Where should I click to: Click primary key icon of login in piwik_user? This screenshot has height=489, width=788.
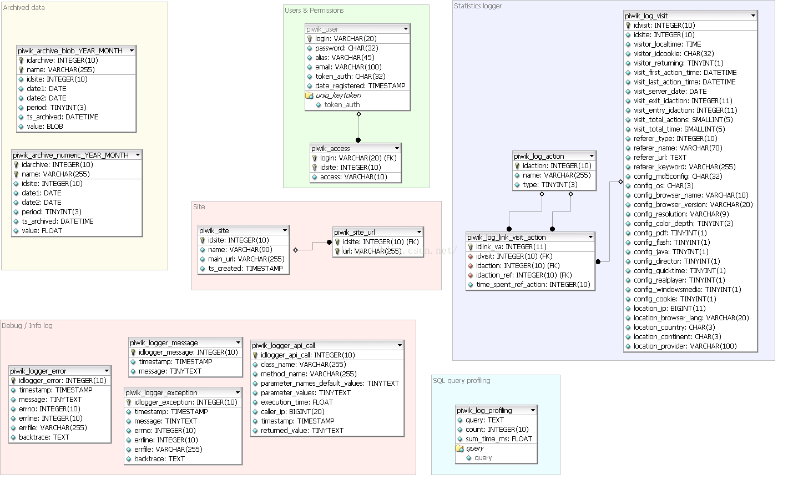(x=310, y=39)
